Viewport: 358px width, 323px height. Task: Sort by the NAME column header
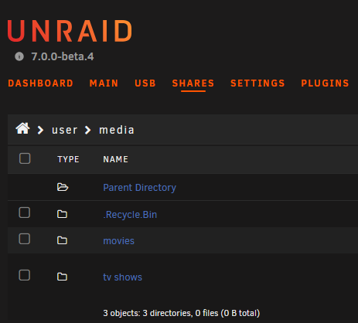(115, 159)
